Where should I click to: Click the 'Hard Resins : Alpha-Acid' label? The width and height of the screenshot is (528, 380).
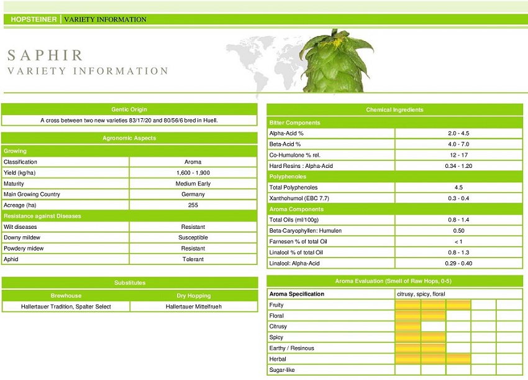(x=301, y=166)
